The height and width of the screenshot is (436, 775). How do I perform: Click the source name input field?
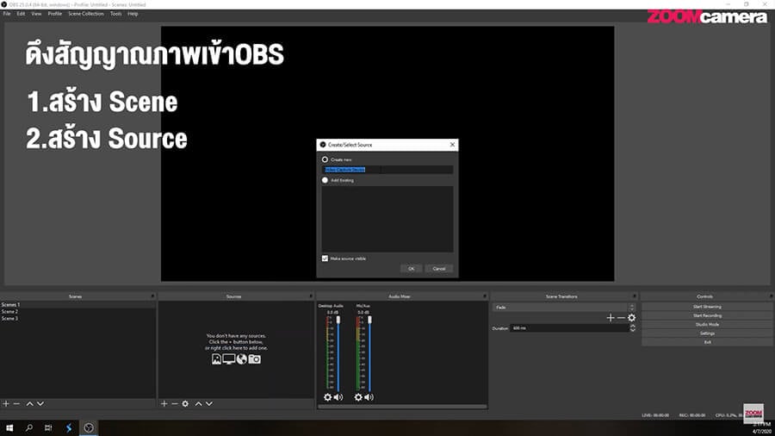387,170
